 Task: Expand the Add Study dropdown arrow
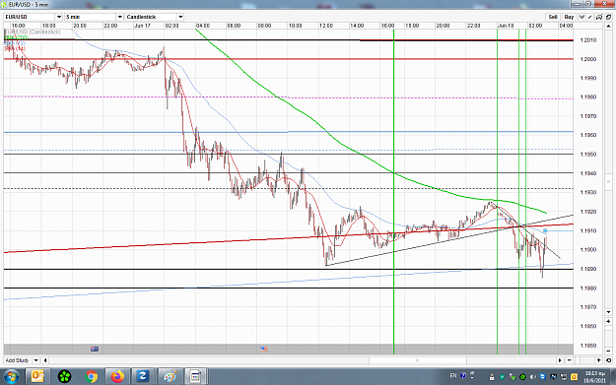pyautogui.click(x=35, y=360)
